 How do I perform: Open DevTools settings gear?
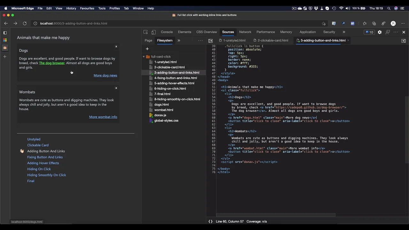point(380,32)
